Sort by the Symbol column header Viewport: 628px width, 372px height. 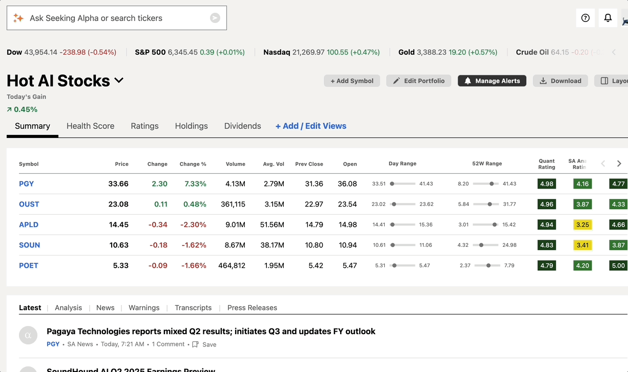[x=29, y=164]
